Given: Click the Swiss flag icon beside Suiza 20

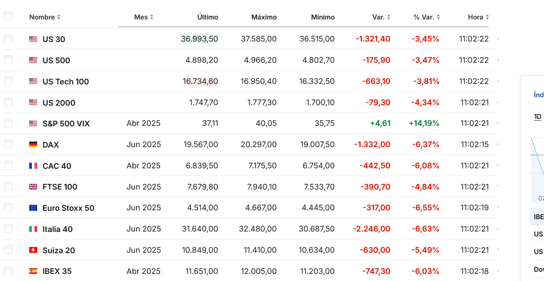Looking at the screenshot, I should pos(33,250).
